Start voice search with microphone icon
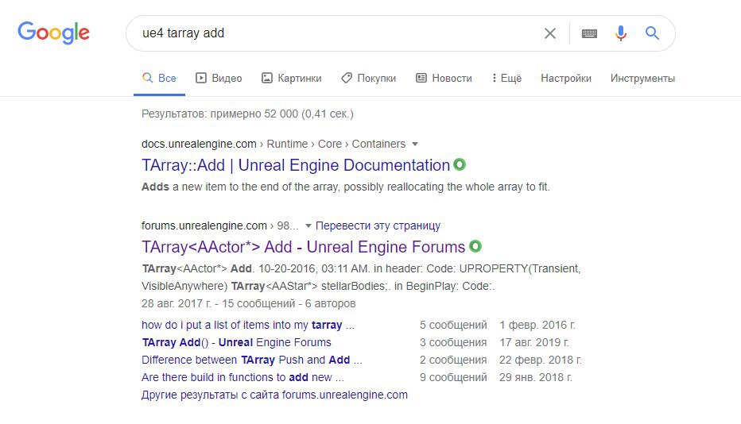The height and width of the screenshot is (424, 741). (x=621, y=33)
